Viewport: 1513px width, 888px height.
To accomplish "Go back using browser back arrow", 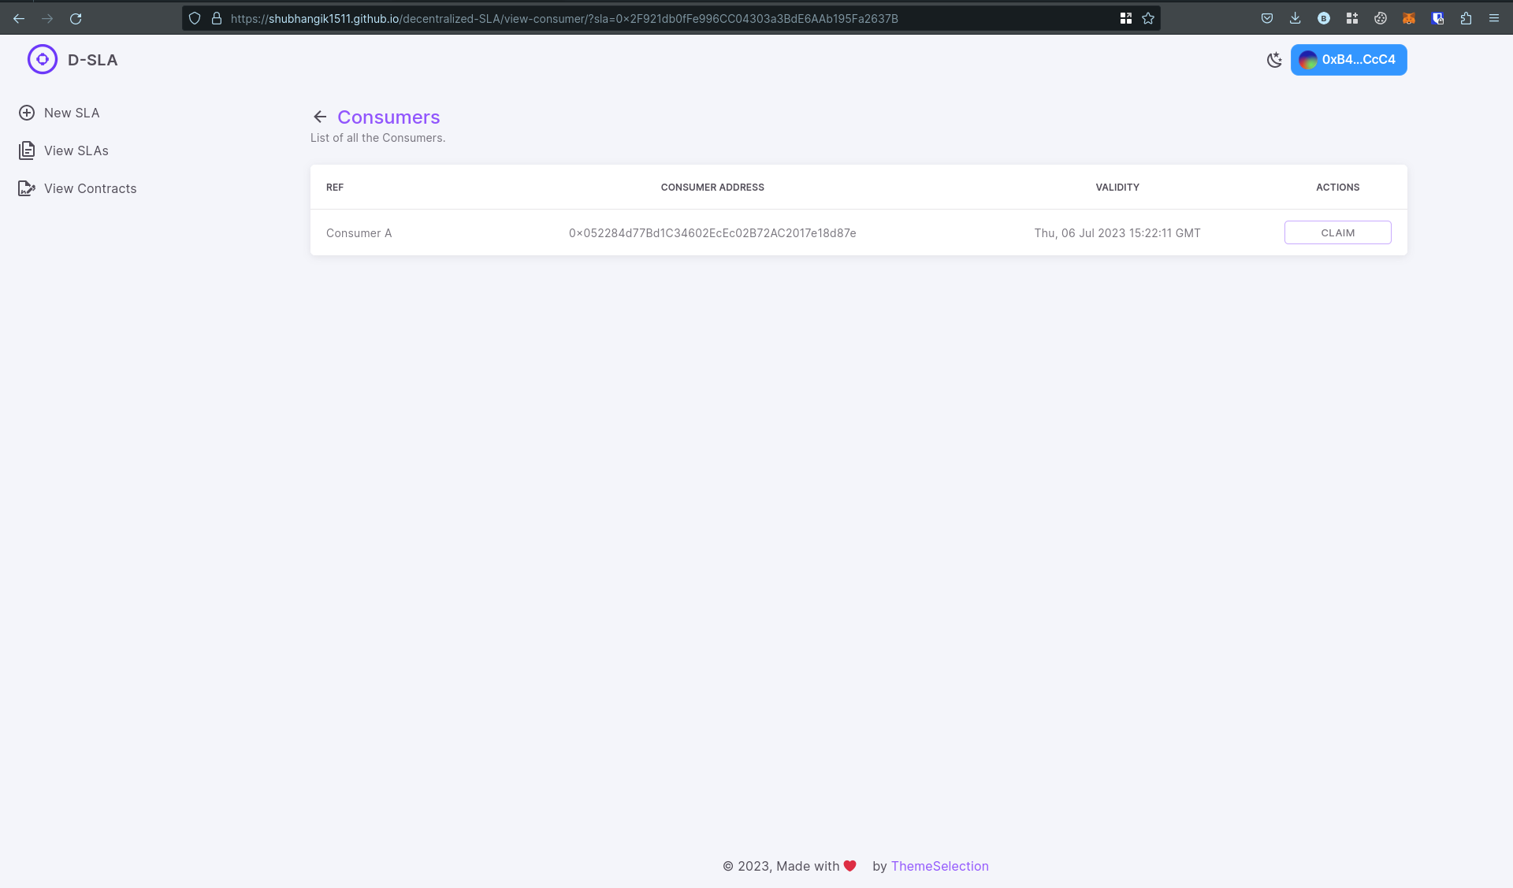I will click(x=19, y=18).
